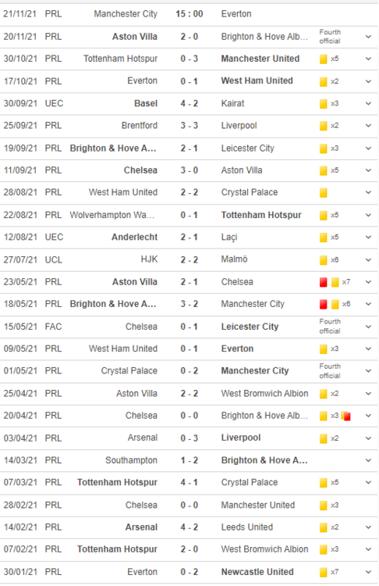Click the 15 : 00 kickoff time
379x586 pixels.
(189, 14)
